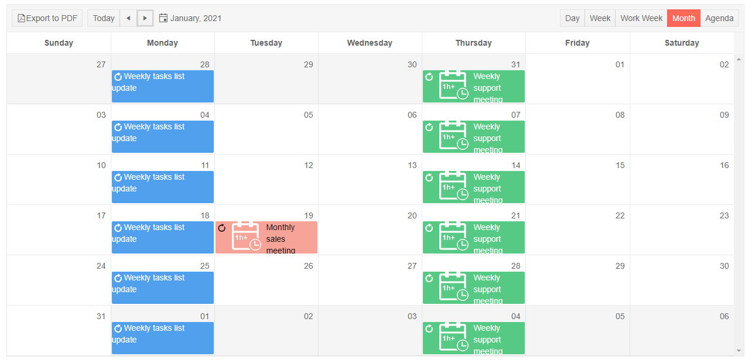Click the 1h+ clock icon on Monthly sales meeting
745x363 pixels.
click(246, 237)
